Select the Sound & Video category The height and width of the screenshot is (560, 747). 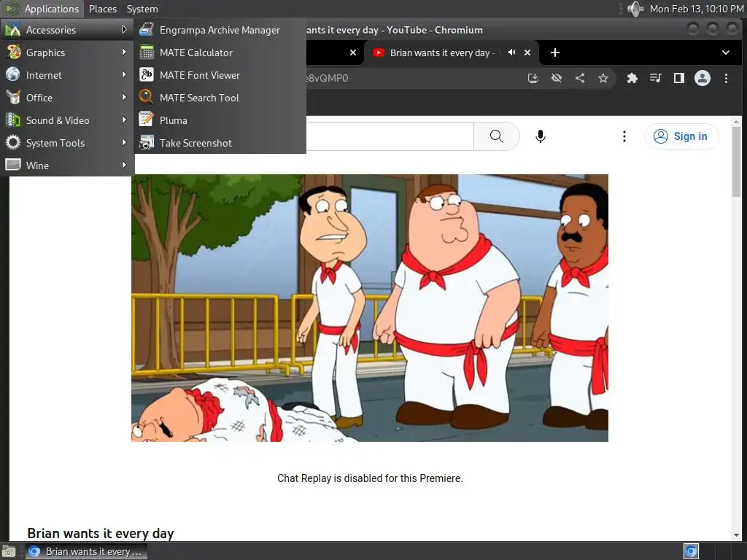(x=66, y=120)
